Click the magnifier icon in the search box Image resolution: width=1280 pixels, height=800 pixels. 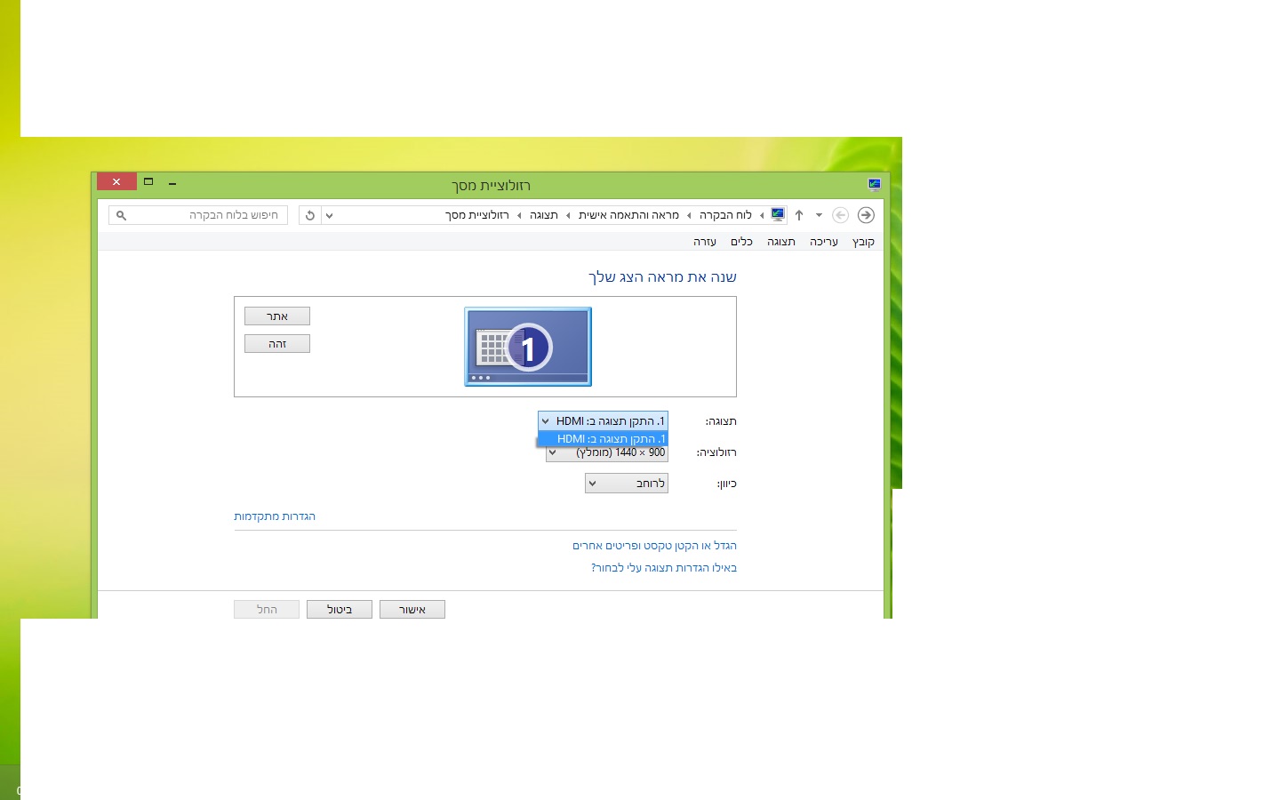coord(122,215)
